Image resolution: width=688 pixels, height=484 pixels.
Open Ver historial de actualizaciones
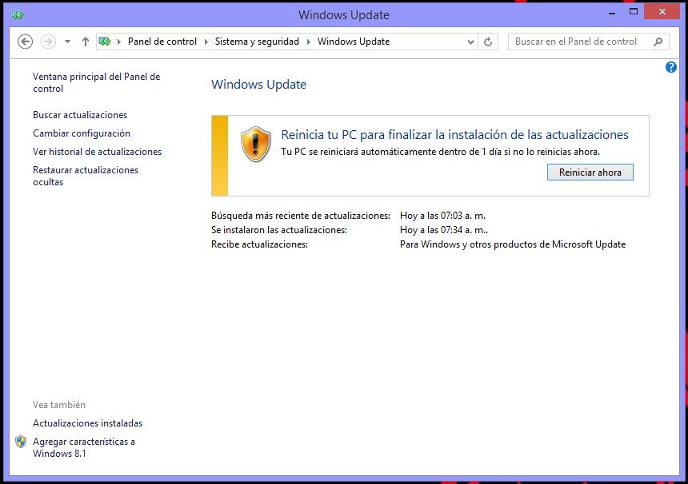[97, 151]
